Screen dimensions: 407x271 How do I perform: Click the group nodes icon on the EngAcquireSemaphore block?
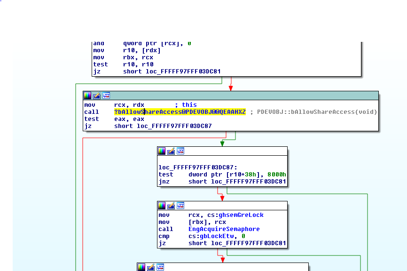pos(180,206)
